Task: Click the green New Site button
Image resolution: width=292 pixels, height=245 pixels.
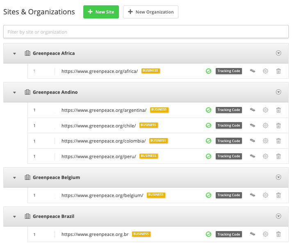Action: (x=101, y=12)
